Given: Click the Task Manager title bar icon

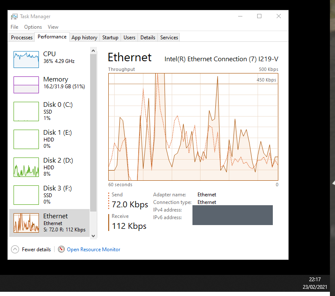Looking at the screenshot, I should pyautogui.click(x=14, y=16).
